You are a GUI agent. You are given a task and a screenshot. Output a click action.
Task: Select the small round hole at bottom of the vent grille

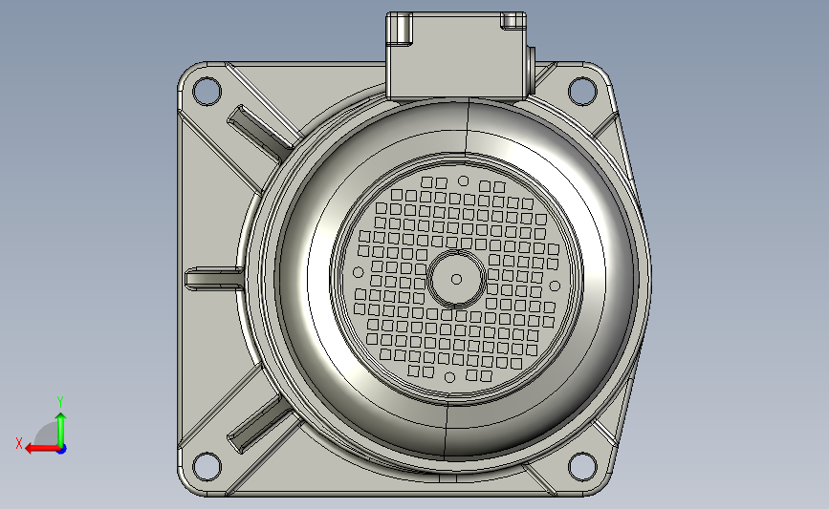coord(449,377)
